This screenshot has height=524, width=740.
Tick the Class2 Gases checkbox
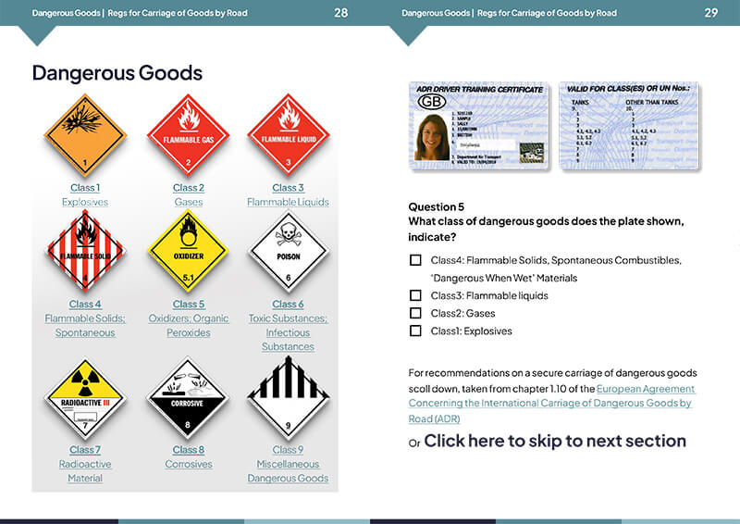pos(415,313)
